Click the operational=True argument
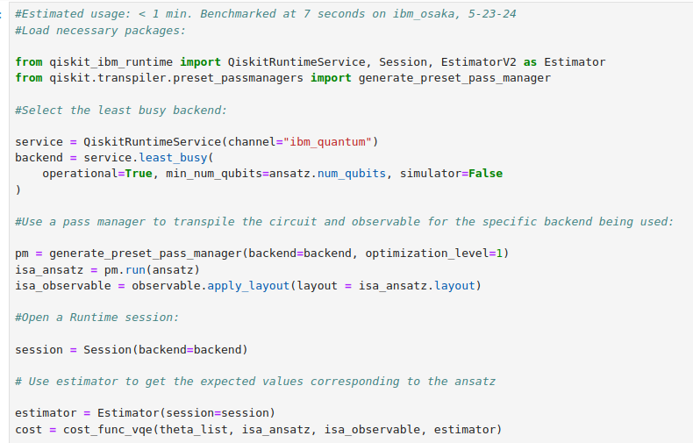The image size is (693, 443). click(97, 174)
